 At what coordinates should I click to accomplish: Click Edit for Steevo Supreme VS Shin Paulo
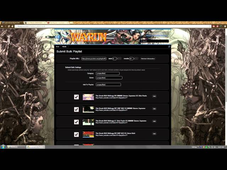pos(154,96)
